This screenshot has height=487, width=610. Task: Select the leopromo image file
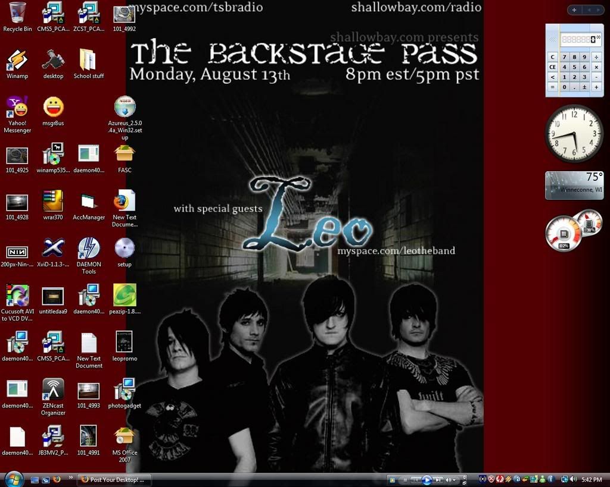125,342
